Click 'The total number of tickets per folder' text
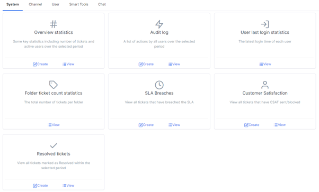 click(54, 102)
